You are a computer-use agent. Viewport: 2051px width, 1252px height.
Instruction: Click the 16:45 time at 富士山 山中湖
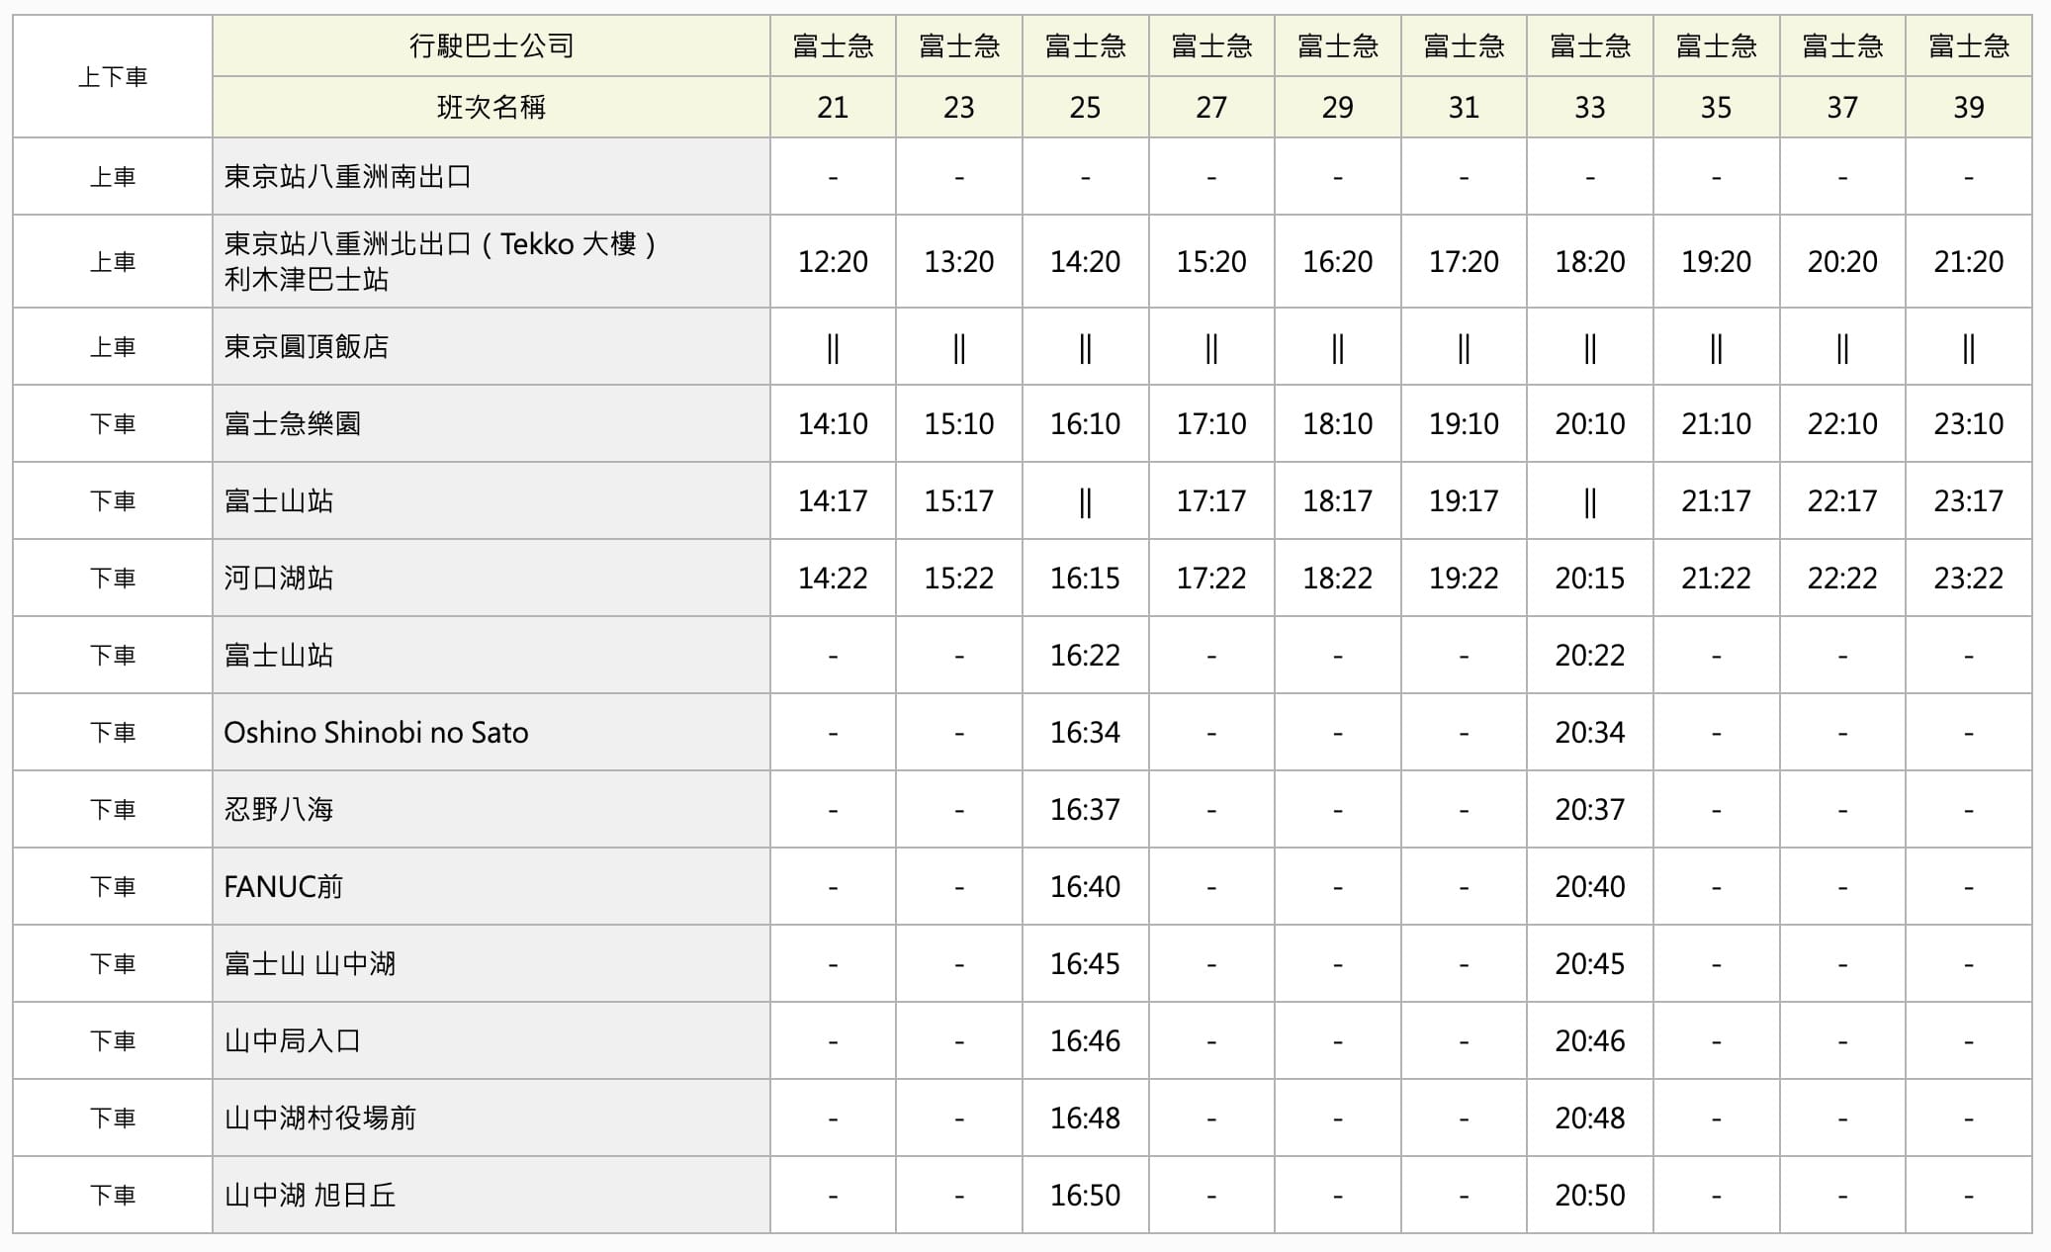click(x=1085, y=963)
